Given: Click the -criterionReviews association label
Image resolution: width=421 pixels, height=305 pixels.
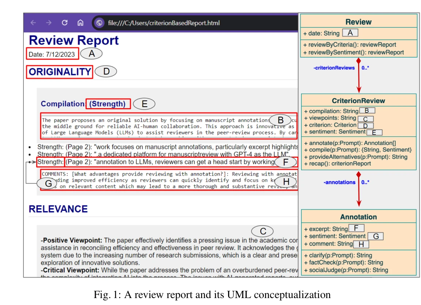Looking at the screenshot, I should point(334,68).
